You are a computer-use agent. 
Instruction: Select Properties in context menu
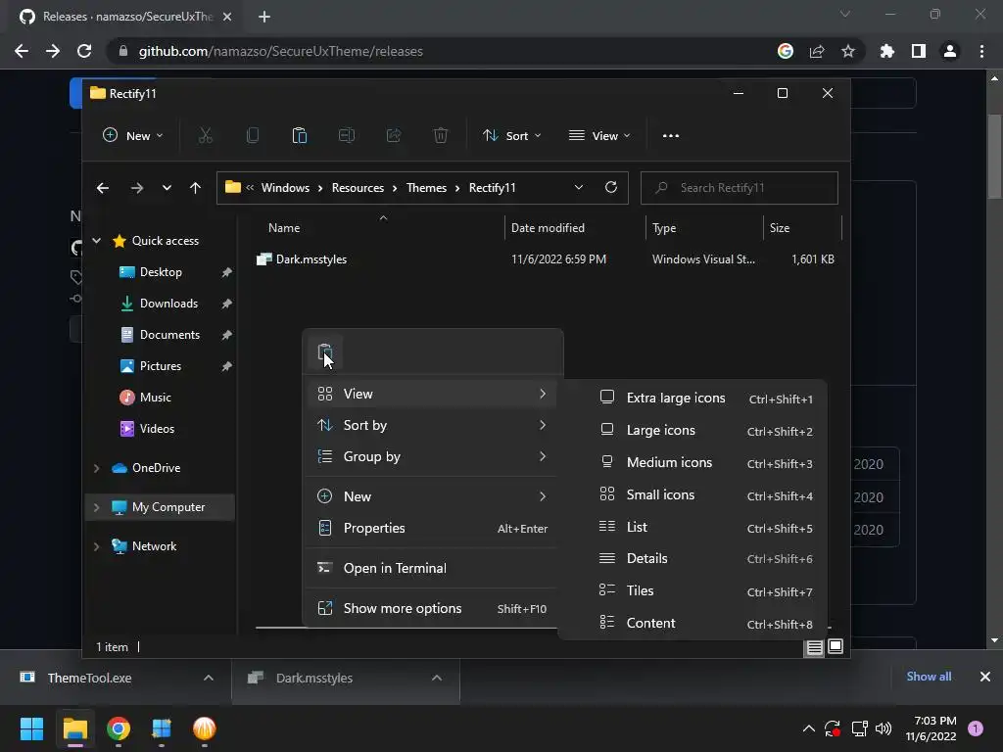pos(432,528)
